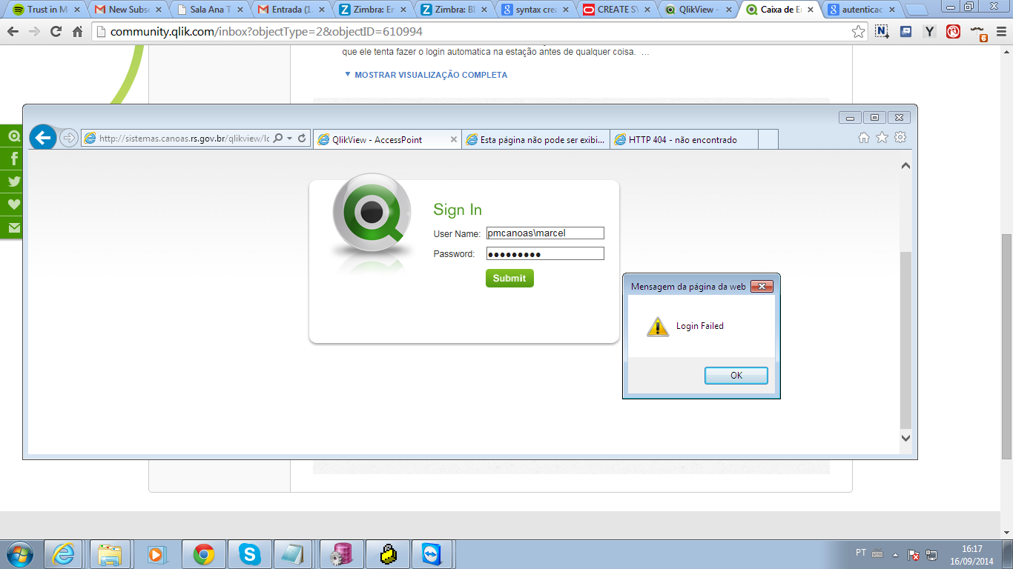The image size is (1013, 569).
Task: Click the Chrome address bar URL
Action: pyautogui.click(x=267, y=32)
